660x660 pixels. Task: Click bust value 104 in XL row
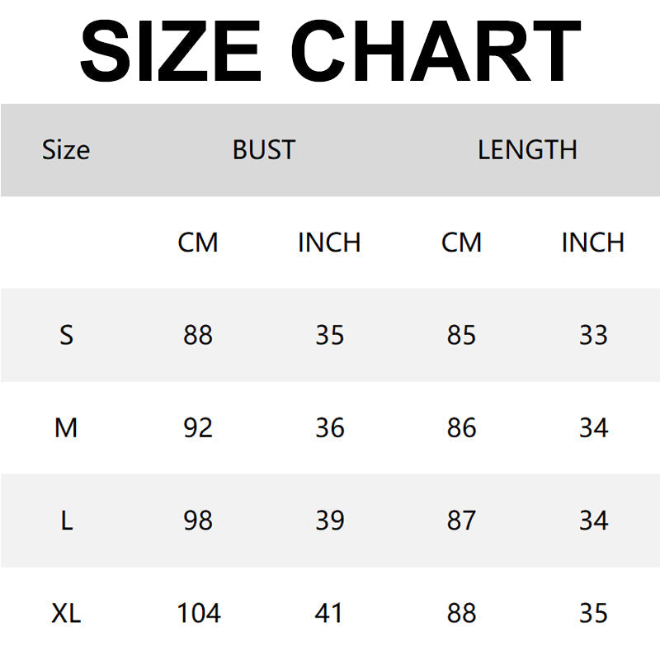tap(198, 614)
